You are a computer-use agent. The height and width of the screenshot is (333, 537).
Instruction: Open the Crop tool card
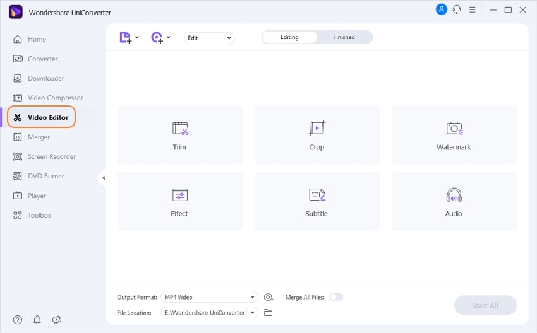coord(317,135)
